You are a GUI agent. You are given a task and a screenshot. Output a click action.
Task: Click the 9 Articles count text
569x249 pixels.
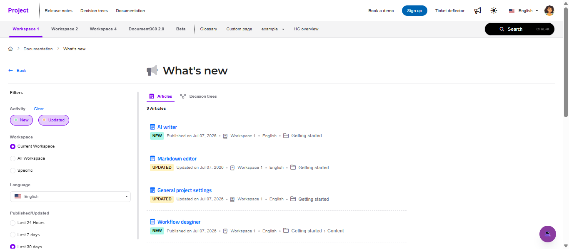pyautogui.click(x=156, y=108)
